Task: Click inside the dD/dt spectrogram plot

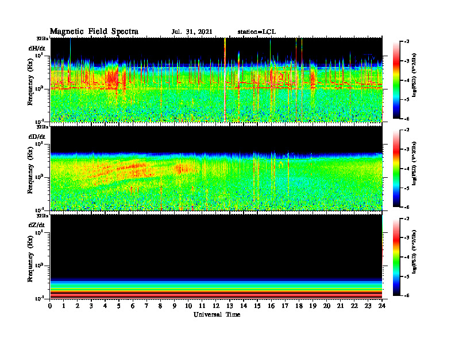Action: [x=216, y=168]
